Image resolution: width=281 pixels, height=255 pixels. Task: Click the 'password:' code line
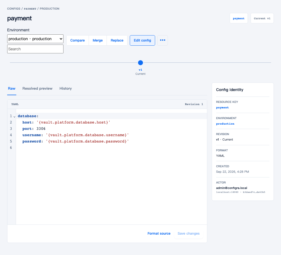click(x=111, y=141)
